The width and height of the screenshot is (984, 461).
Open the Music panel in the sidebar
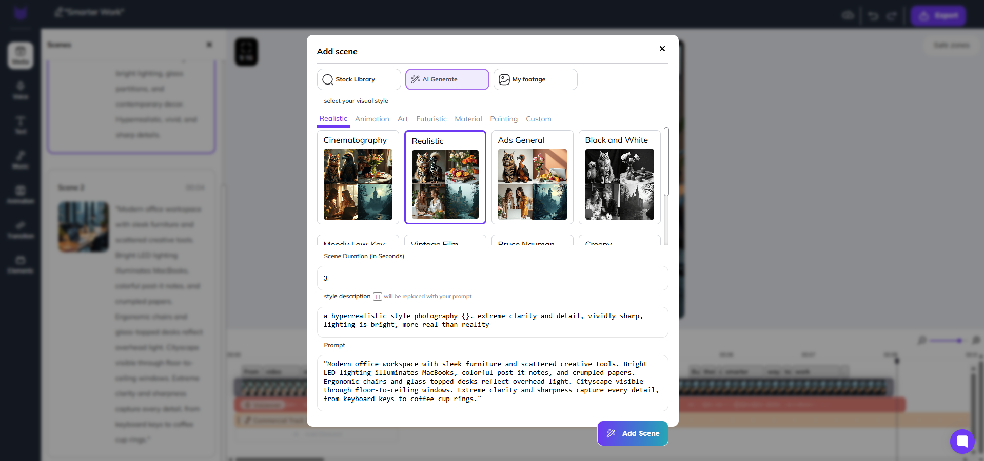21,160
